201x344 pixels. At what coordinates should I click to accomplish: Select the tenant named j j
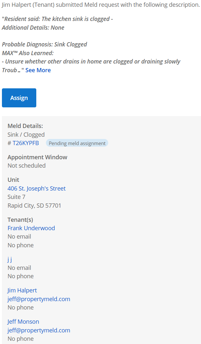point(10,259)
